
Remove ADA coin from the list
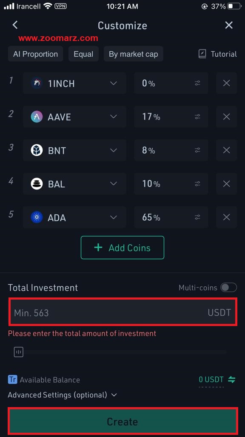226,217
